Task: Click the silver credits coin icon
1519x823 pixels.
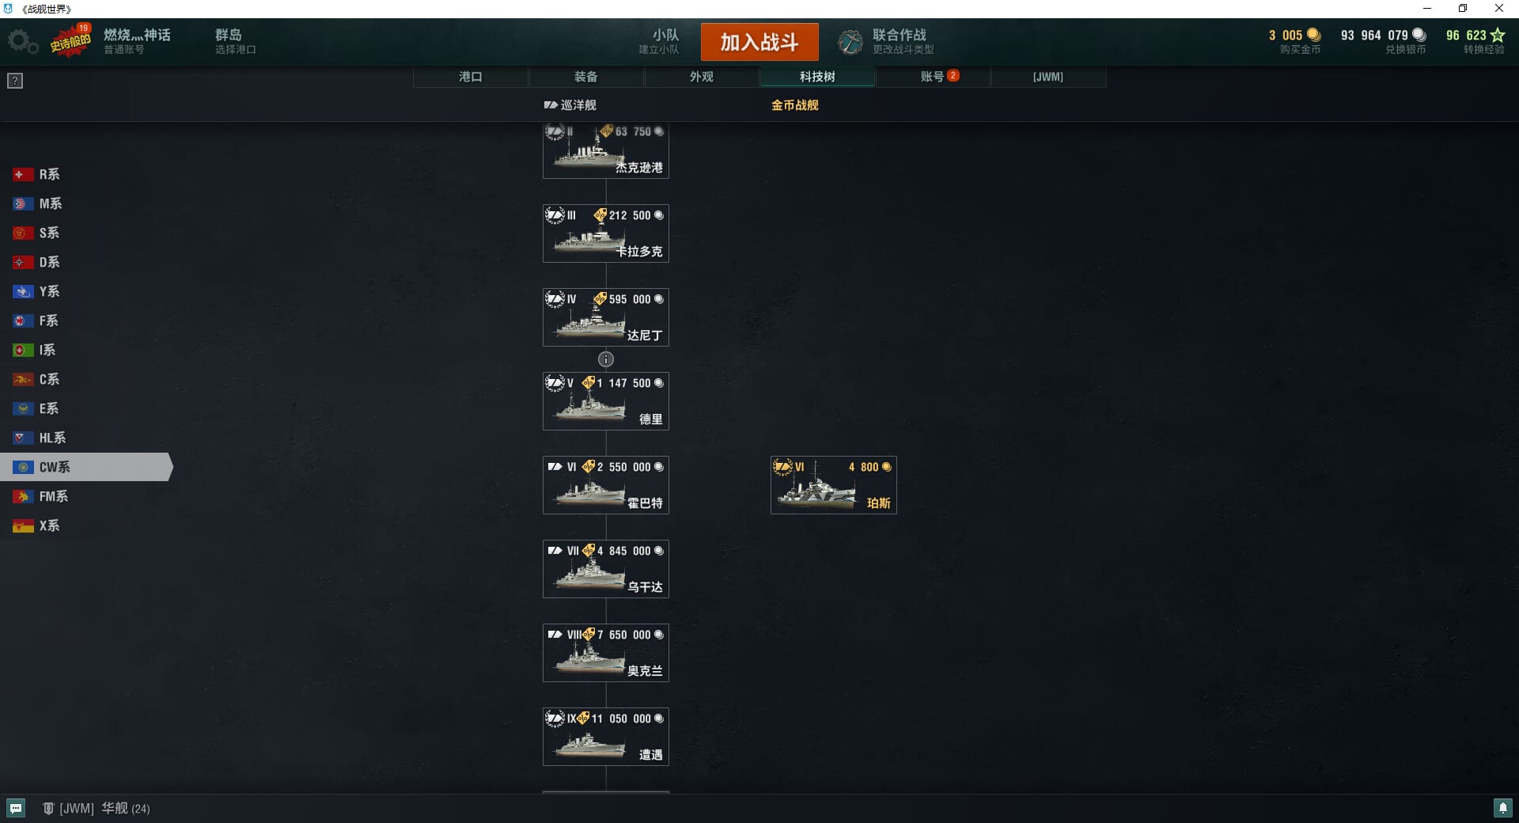Action: (x=1419, y=35)
